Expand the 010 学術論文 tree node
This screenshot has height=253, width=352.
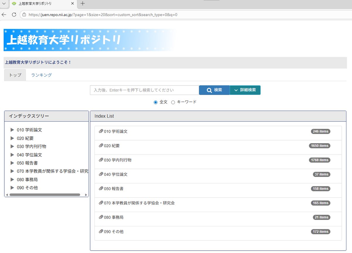point(12,130)
